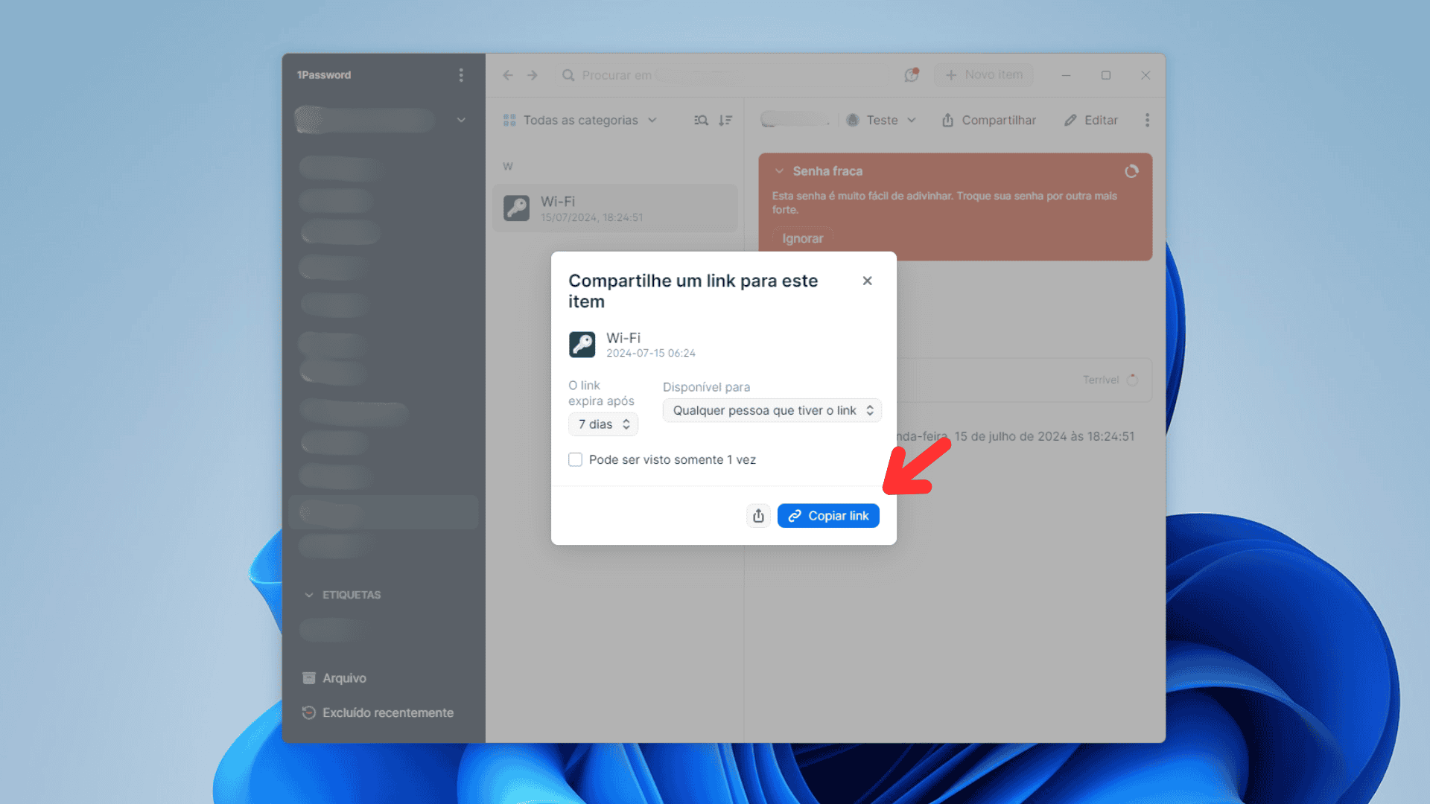1430x804 pixels.
Task: Click Editar to edit the item
Action: pos(1091,120)
